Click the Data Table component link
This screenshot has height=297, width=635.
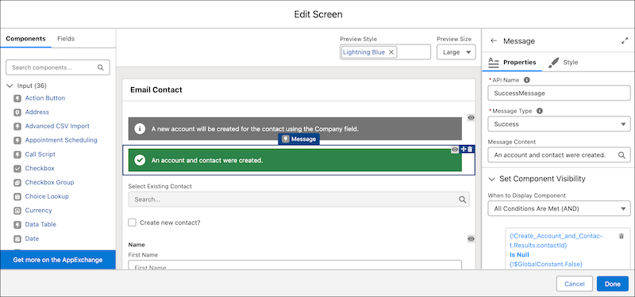[x=40, y=224]
